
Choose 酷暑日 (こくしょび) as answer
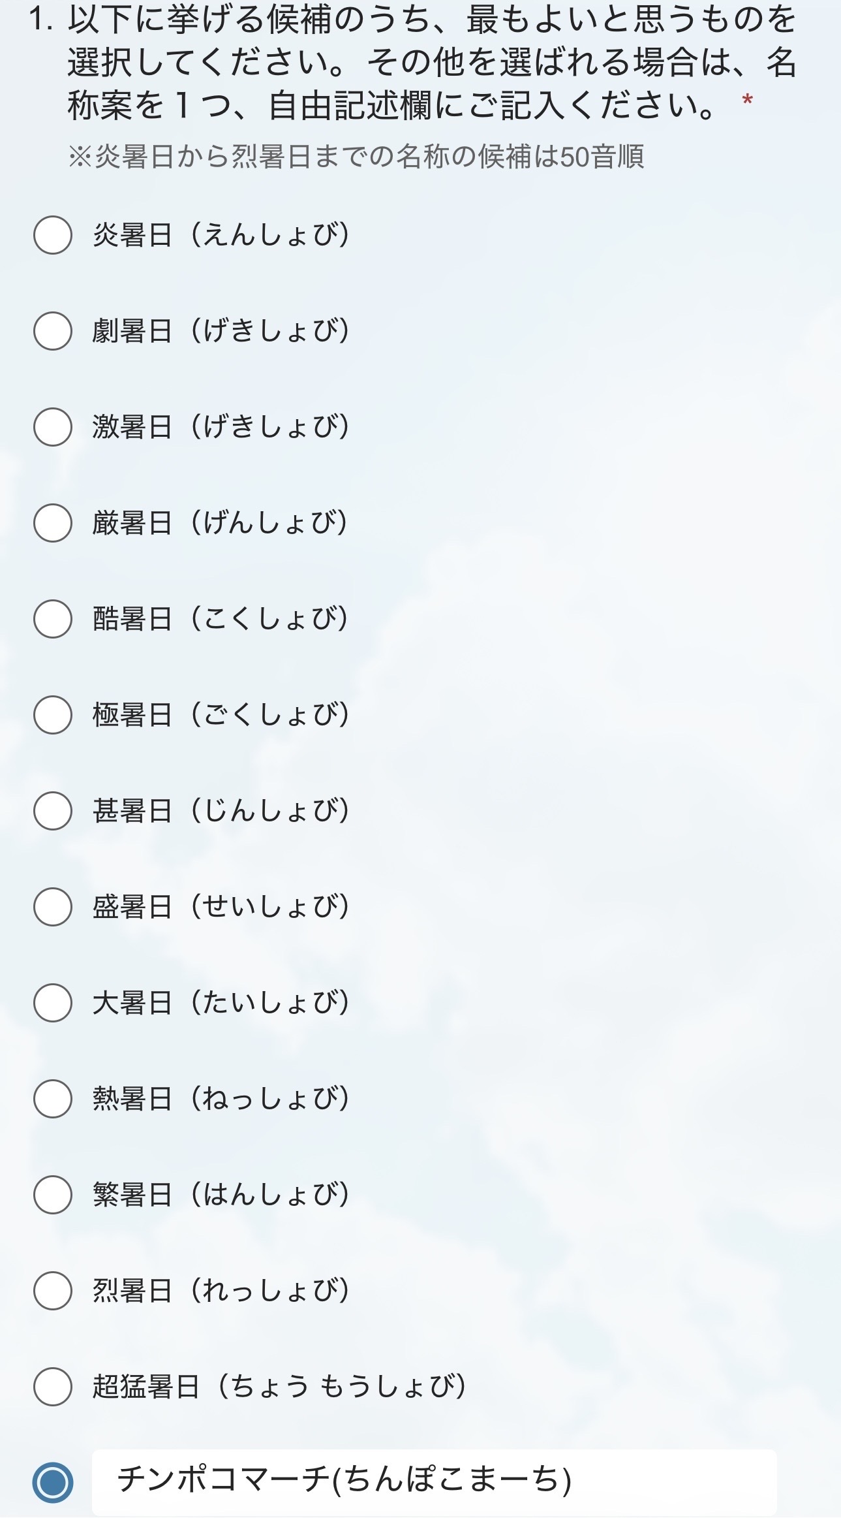point(53,619)
